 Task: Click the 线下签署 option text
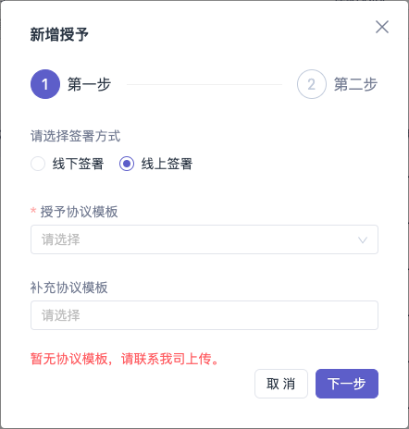pyautogui.click(x=78, y=164)
